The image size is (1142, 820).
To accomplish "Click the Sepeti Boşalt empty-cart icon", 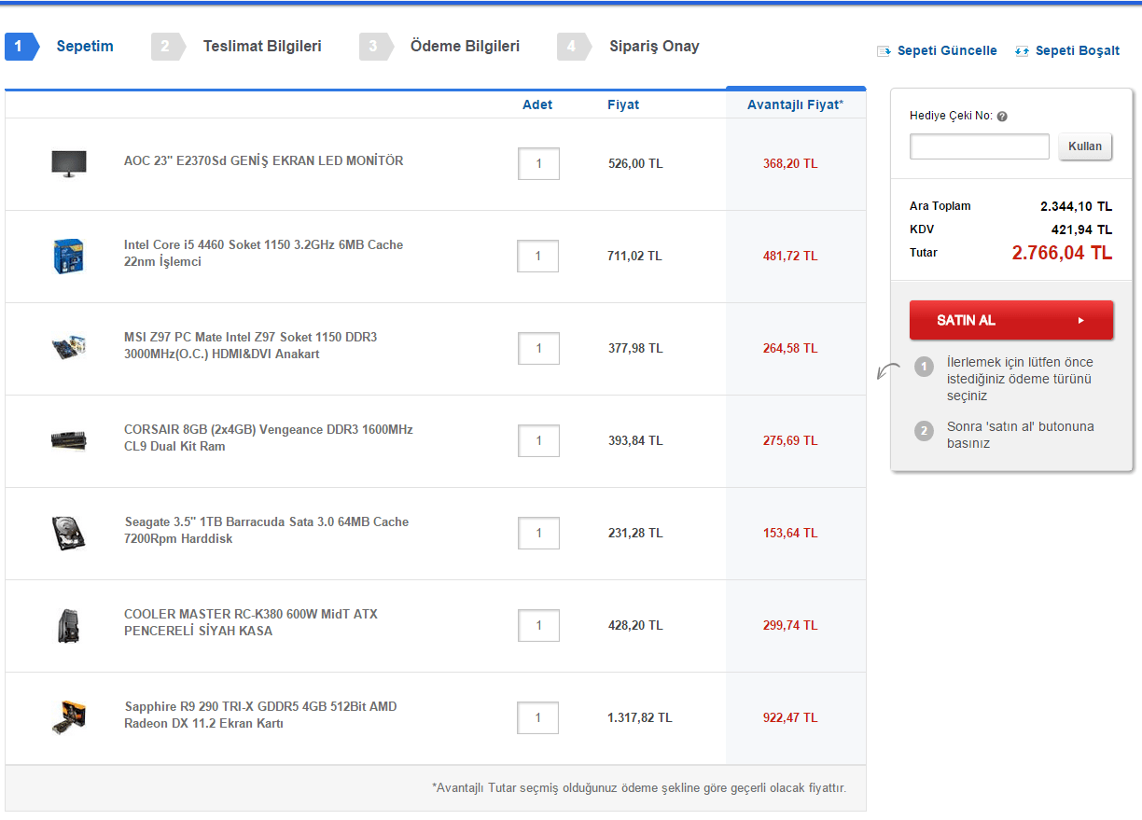I will [x=1022, y=51].
